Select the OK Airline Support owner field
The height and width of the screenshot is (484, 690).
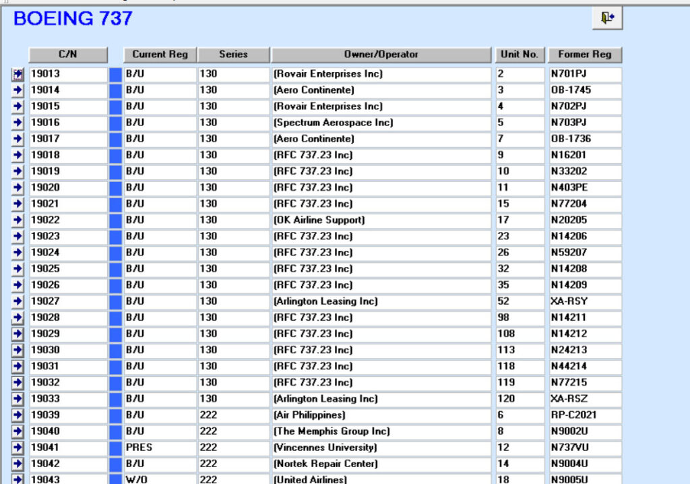pos(381,220)
